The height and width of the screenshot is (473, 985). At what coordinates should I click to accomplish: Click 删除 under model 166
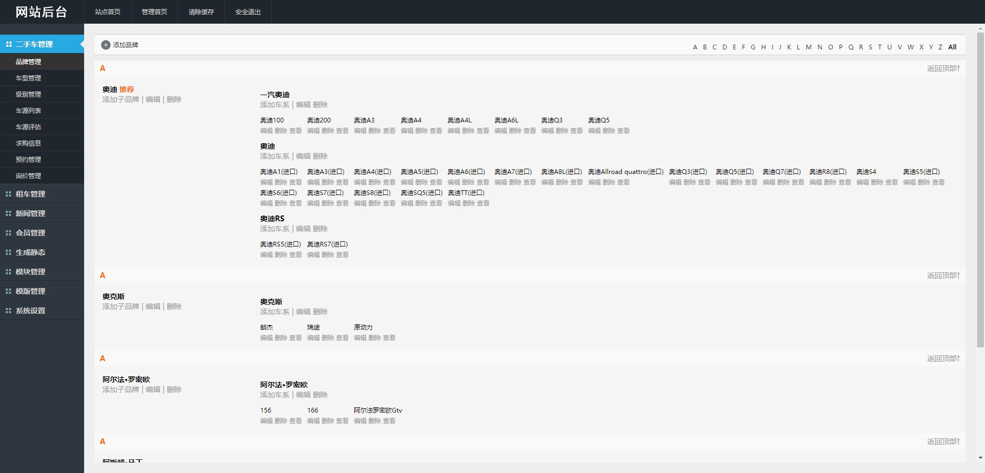(x=328, y=421)
